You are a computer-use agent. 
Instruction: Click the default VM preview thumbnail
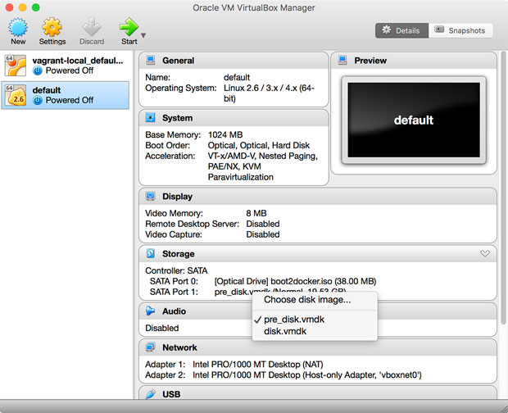click(414, 120)
